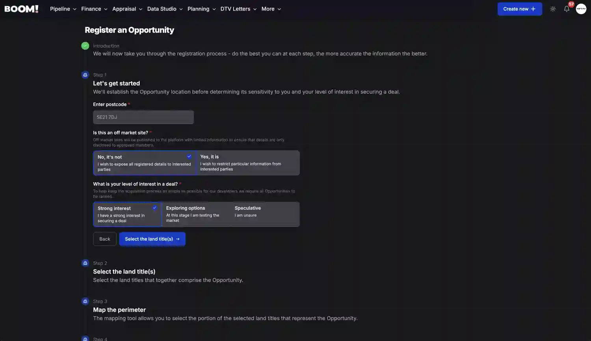Choose Exploring options interest level
Screen dimensions: 591x341
point(196,214)
